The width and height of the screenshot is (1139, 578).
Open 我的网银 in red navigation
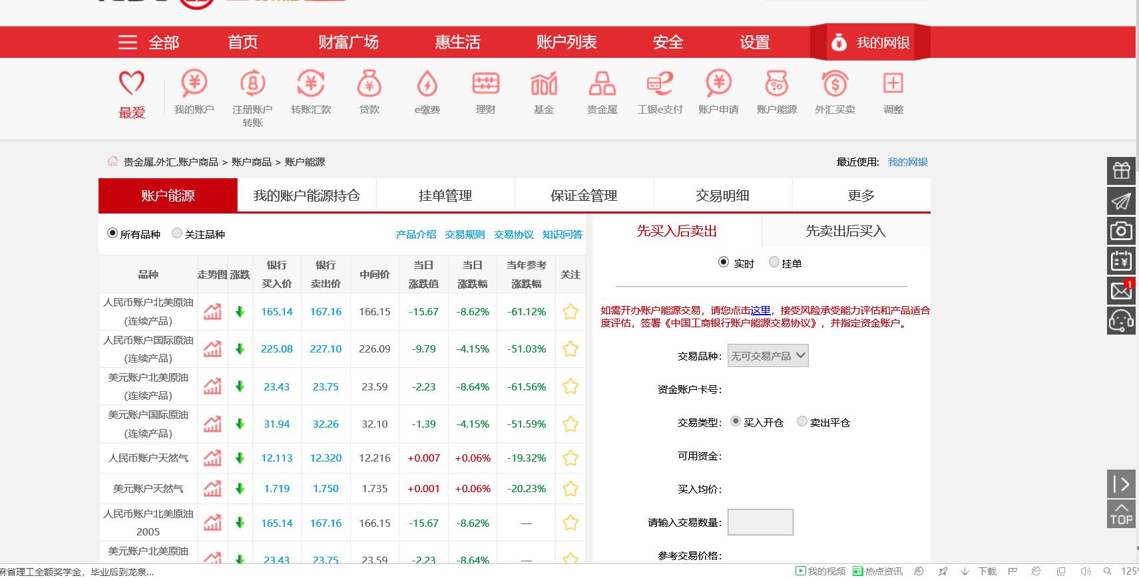coord(869,43)
